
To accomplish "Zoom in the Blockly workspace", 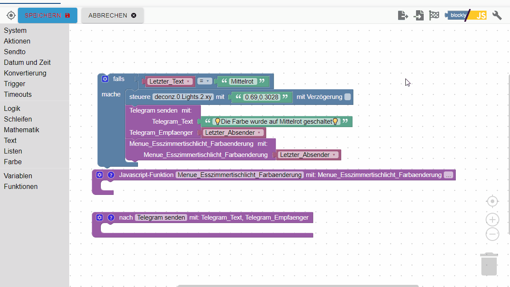I will tap(492, 220).
